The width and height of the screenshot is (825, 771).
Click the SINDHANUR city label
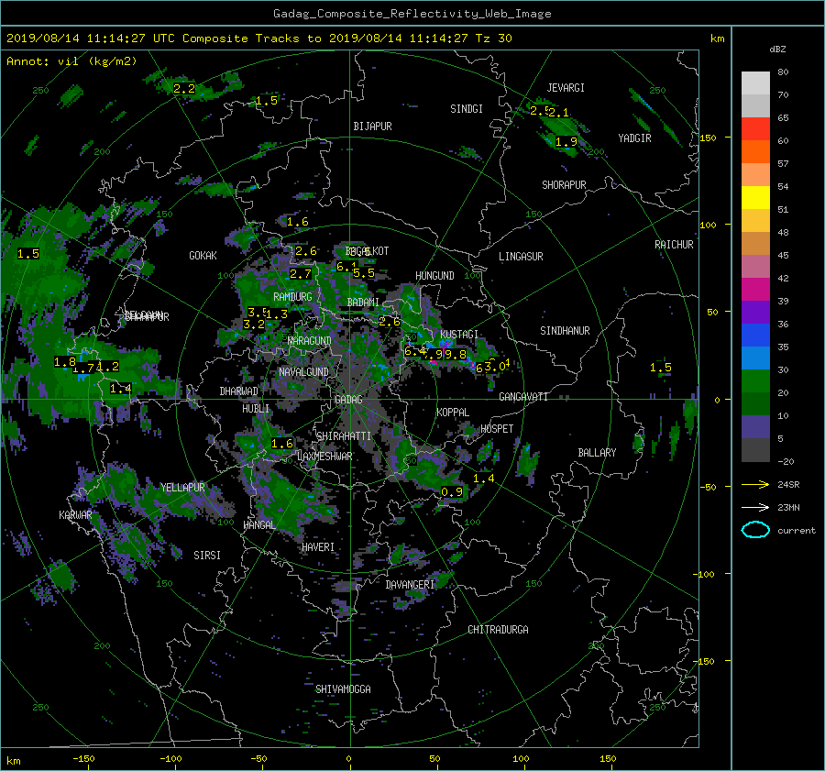[x=565, y=331]
